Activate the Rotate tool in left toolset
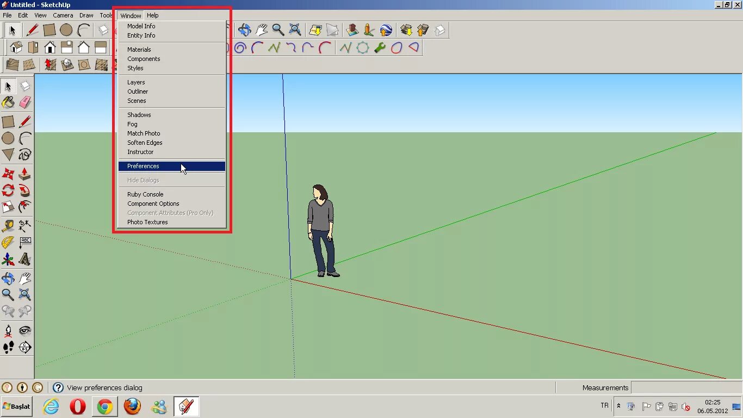 [8, 190]
